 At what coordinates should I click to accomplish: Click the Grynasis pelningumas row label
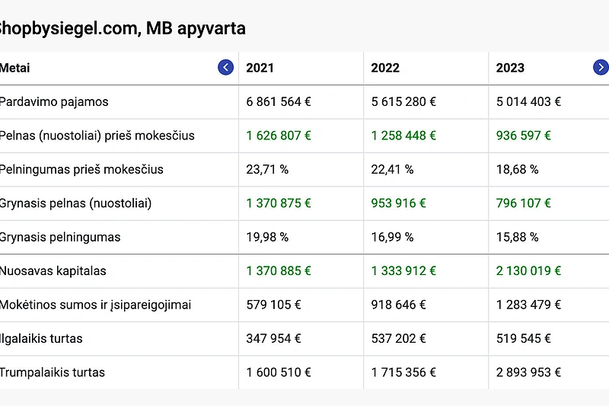[x=60, y=237]
